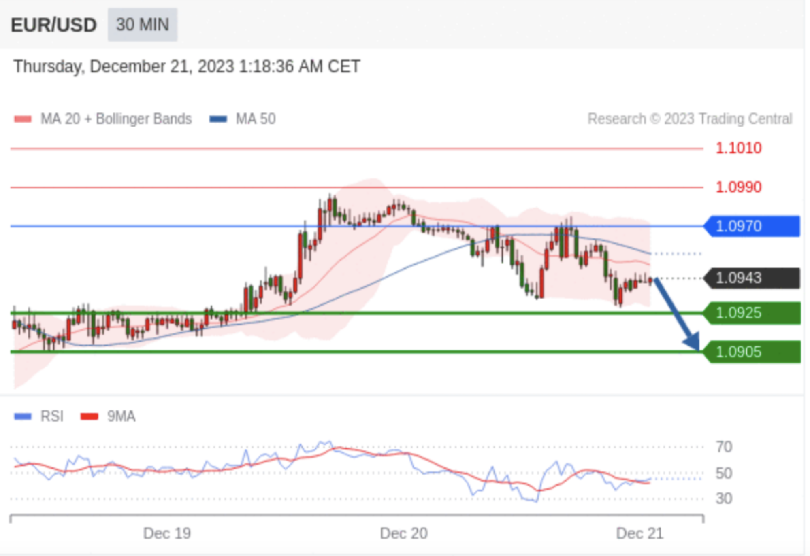Click the blue MA 50 legend swatch

(x=218, y=119)
